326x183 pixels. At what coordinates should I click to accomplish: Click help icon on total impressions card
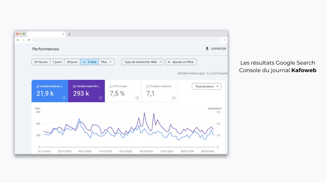(x=100, y=98)
